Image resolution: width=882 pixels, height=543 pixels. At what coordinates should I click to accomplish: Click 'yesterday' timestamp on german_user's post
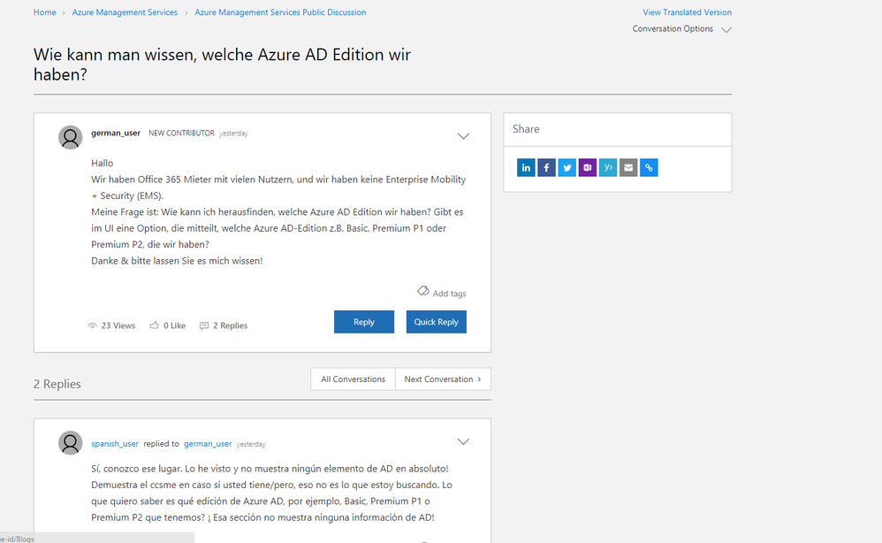(x=233, y=134)
